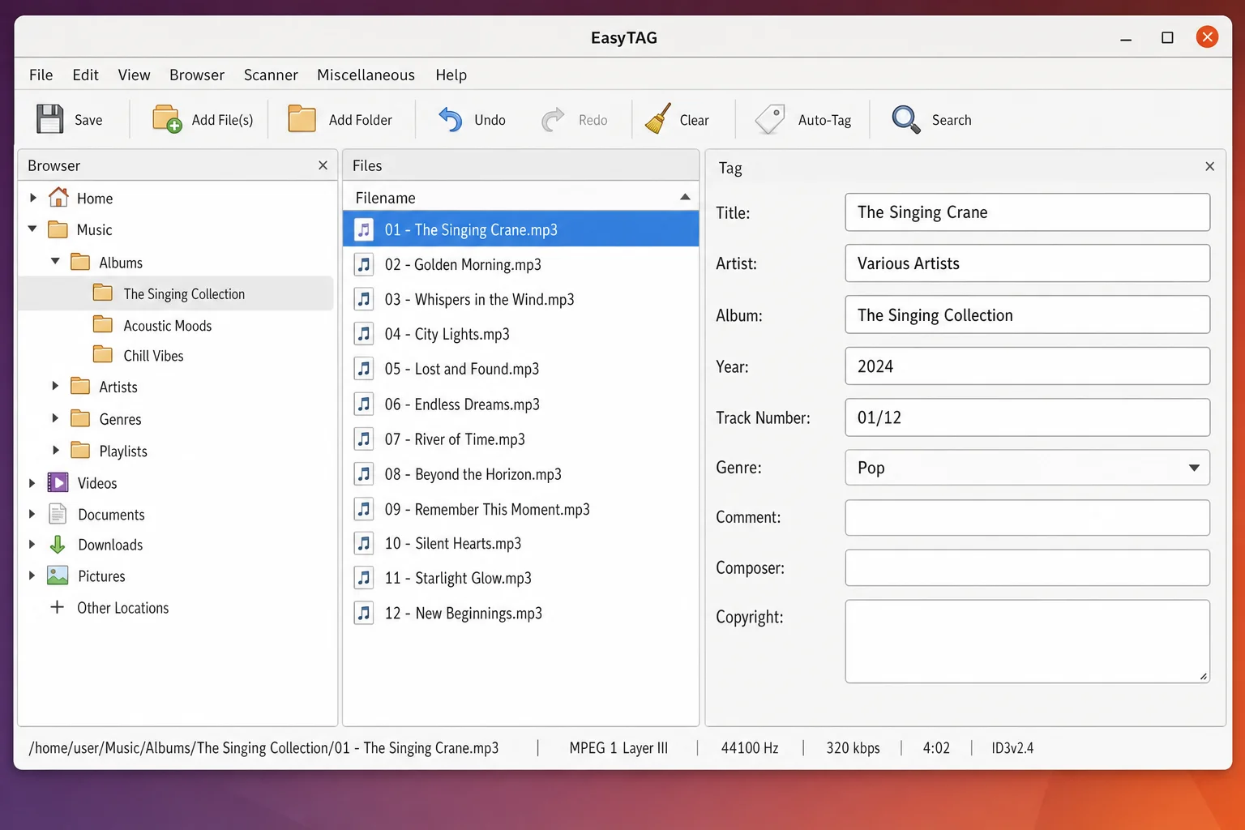Click the Artist field
This screenshot has height=830, width=1245.
click(1027, 263)
